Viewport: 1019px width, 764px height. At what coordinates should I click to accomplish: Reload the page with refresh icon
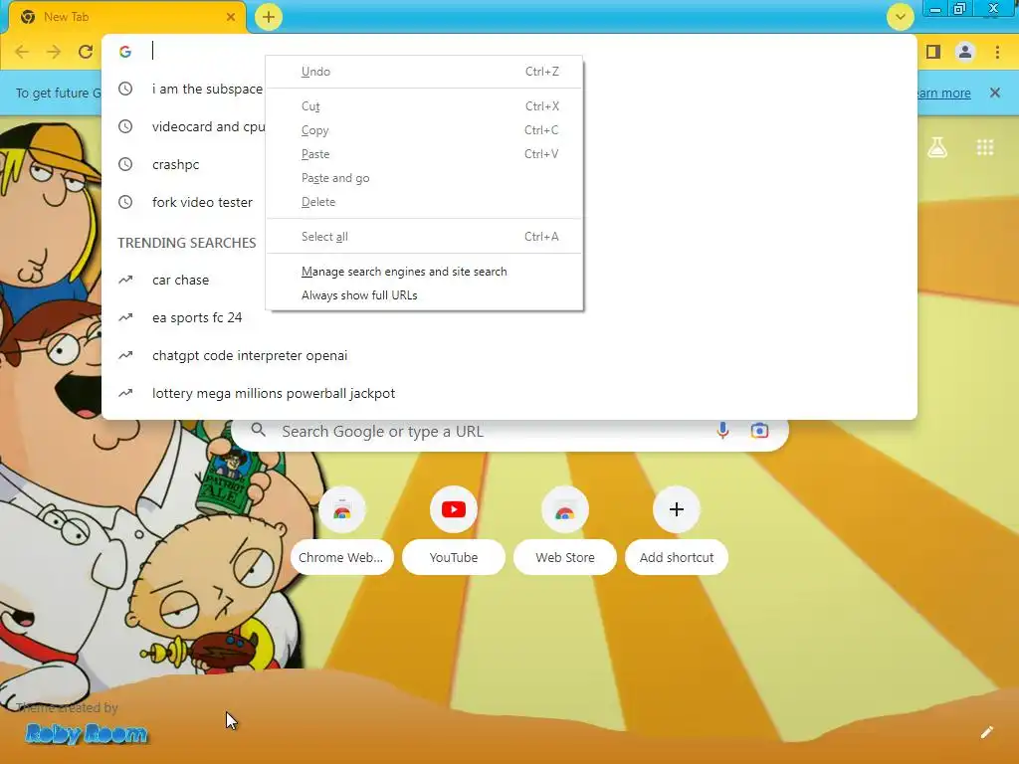pos(86,52)
